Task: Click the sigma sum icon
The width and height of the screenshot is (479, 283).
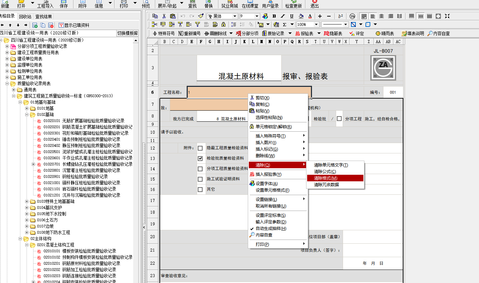Action: [285, 24]
